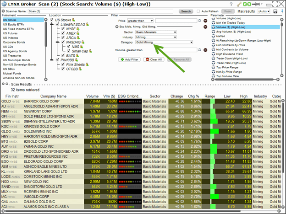Viewport: 286px width, 214px height.
Task: Select Corporate Bonds instrument
Action: pyautogui.click(x=14, y=42)
